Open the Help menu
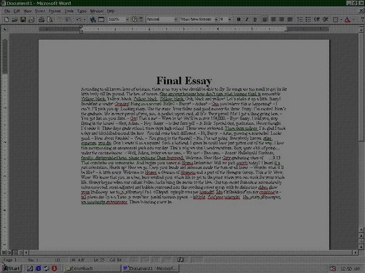The width and height of the screenshot is (365, 273). pyautogui.click(x=111, y=11)
